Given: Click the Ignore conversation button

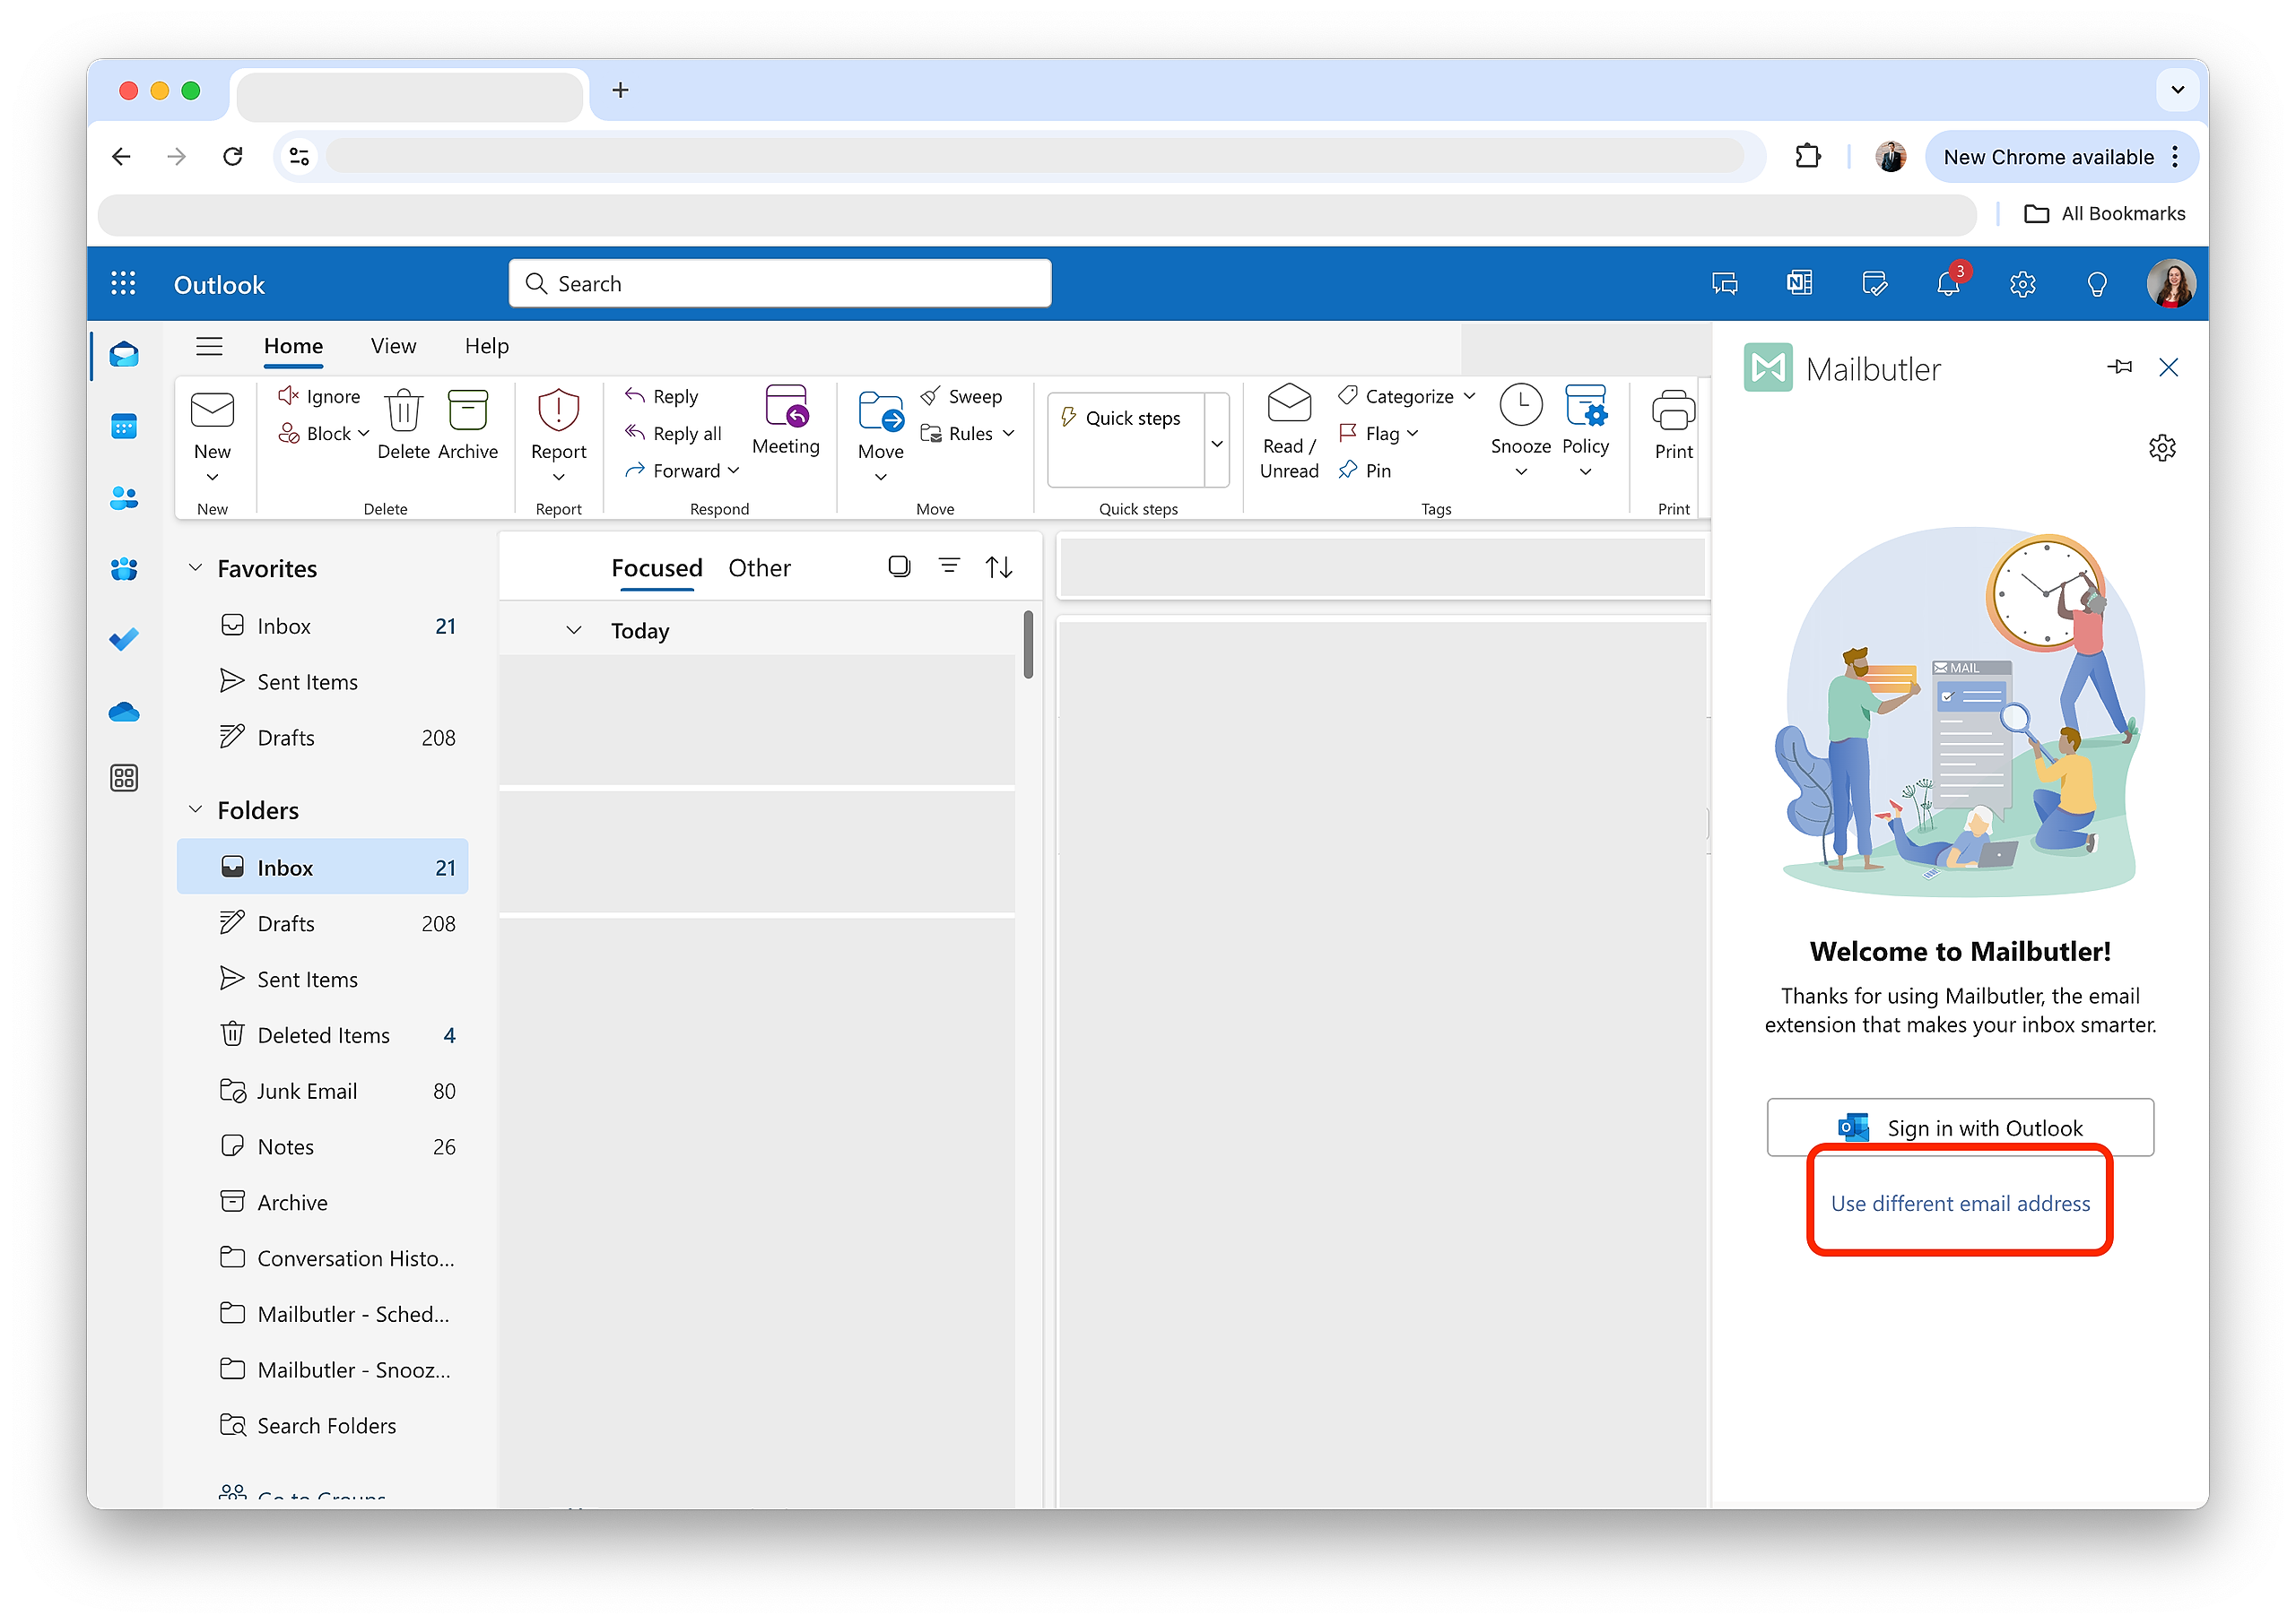Looking at the screenshot, I should [x=319, y=397].
